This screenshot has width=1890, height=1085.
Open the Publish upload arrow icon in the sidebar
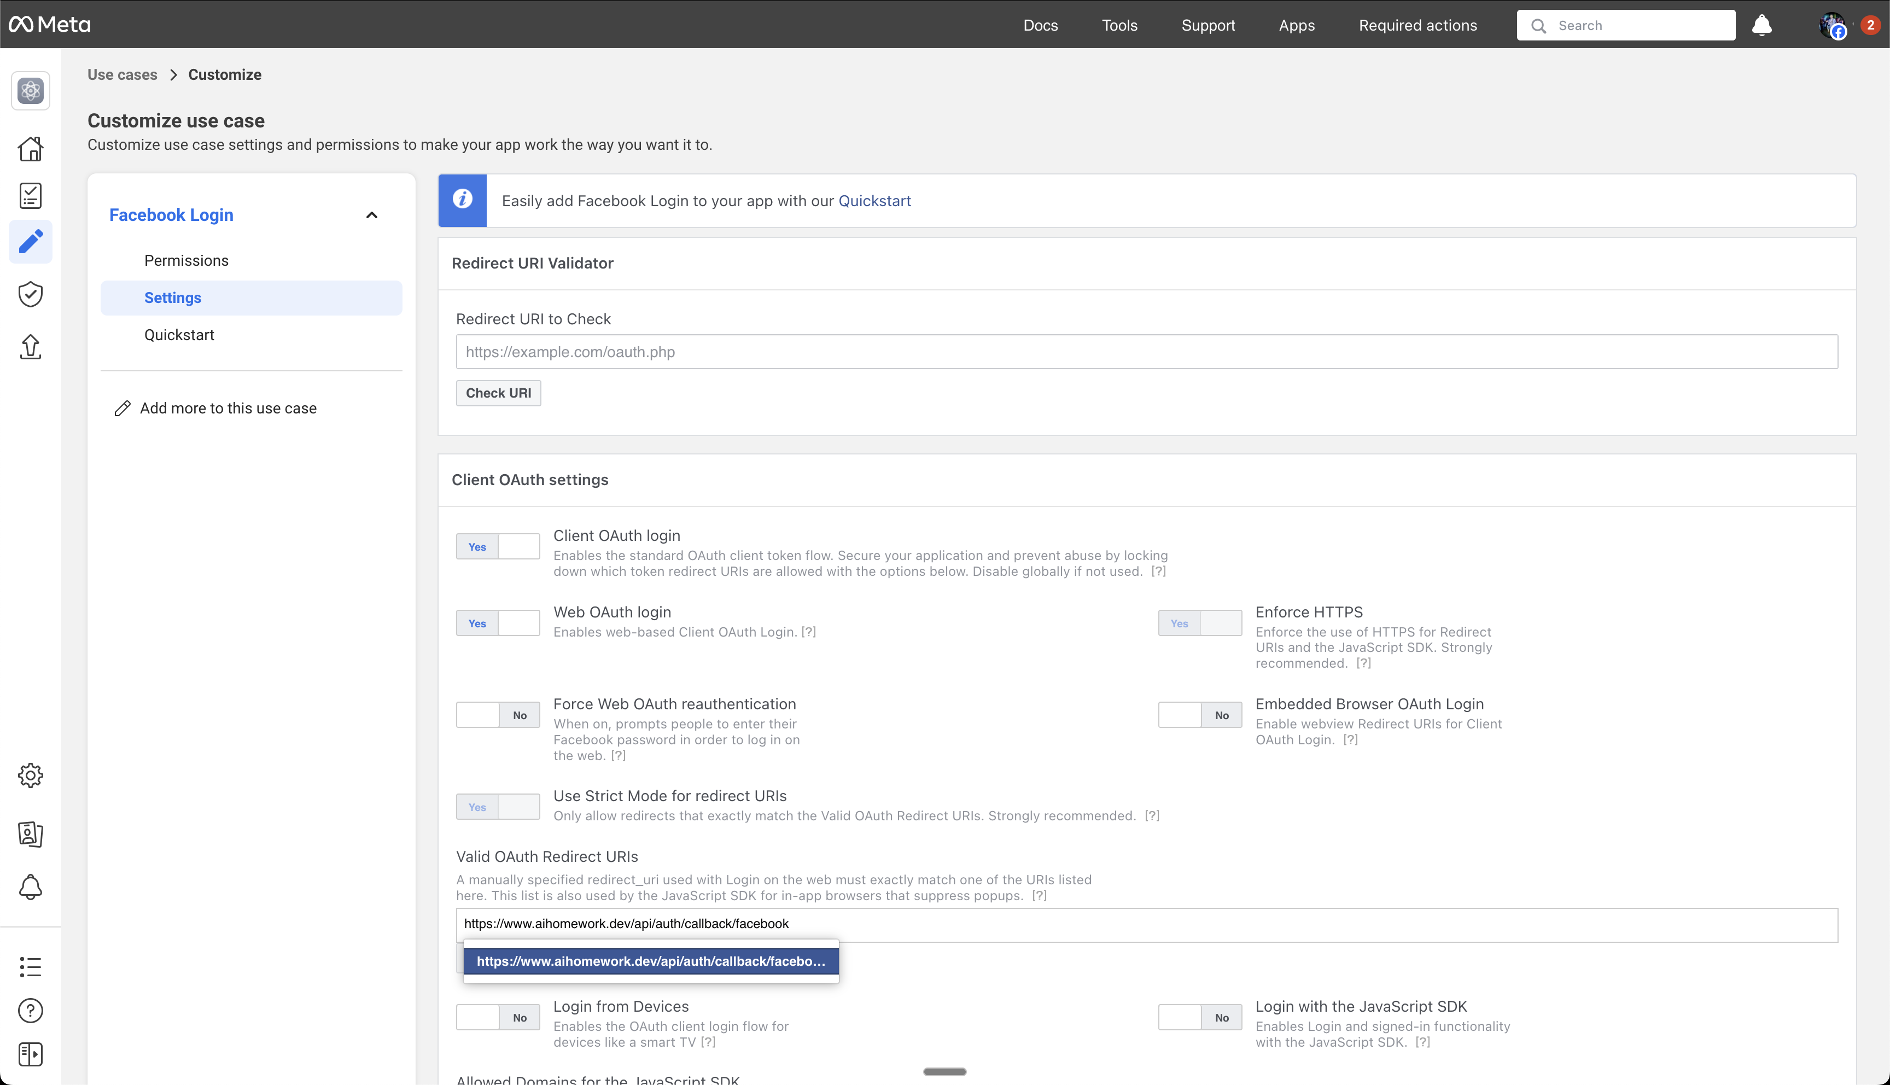(31, 347)
